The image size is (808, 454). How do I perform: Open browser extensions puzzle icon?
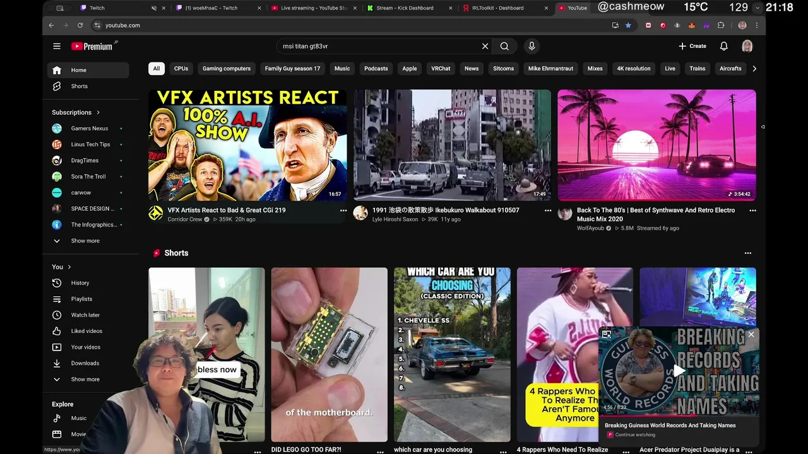pos(721,25)
